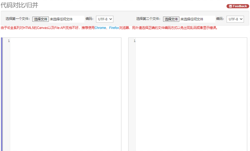The height and width of the screenshot is (151, 250).
Task: Click line number 1 in left editor
Action: click(x=9, y=41)
